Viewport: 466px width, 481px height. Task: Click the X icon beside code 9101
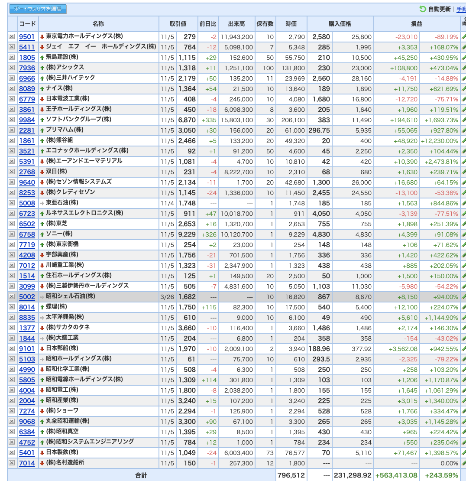[12, 348]
